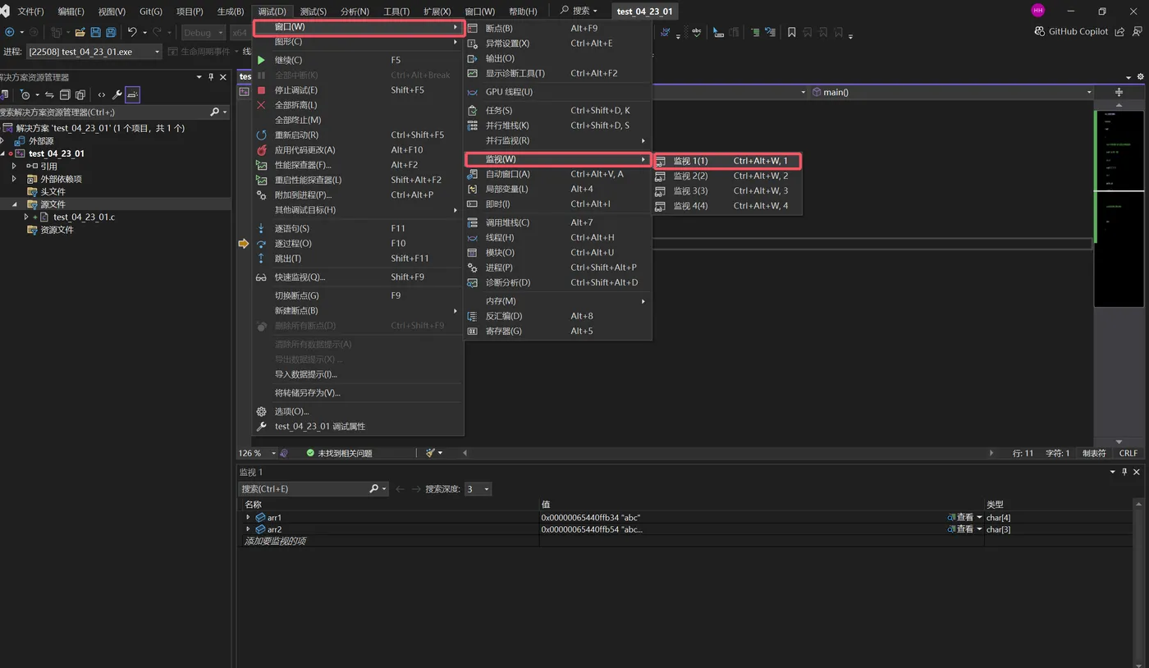Click the CRLF status bar indicator

point(1128,453)
